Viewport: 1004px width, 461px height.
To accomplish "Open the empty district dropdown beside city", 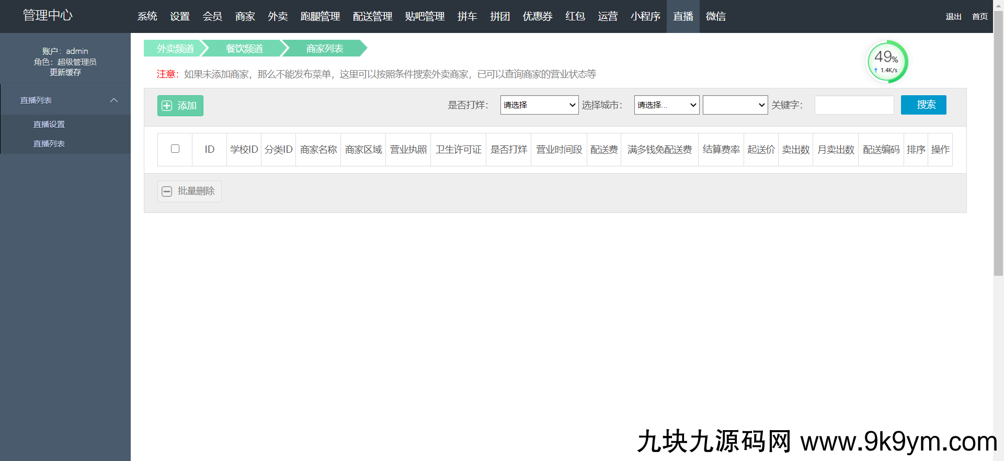I will (735, 105).
